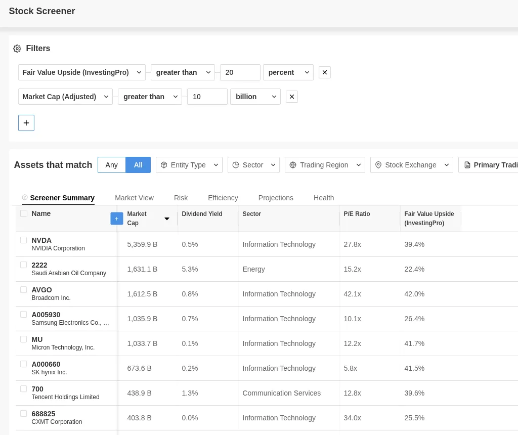Viewport: 518px width, 435px height.
Task: Open the first filter's greater than dropdown
Action: coord(183,72)
